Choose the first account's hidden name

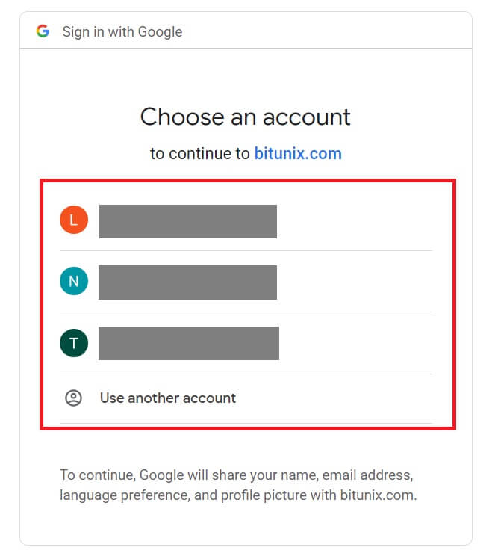(x=188, y=221)
